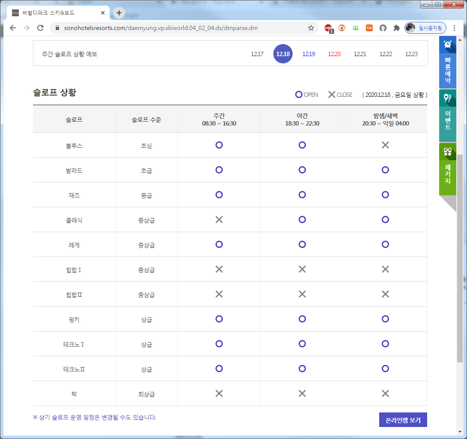Open the Extensions puzzle piece menu
Viewport: 467px width, 439px height.
pos(396,28)
